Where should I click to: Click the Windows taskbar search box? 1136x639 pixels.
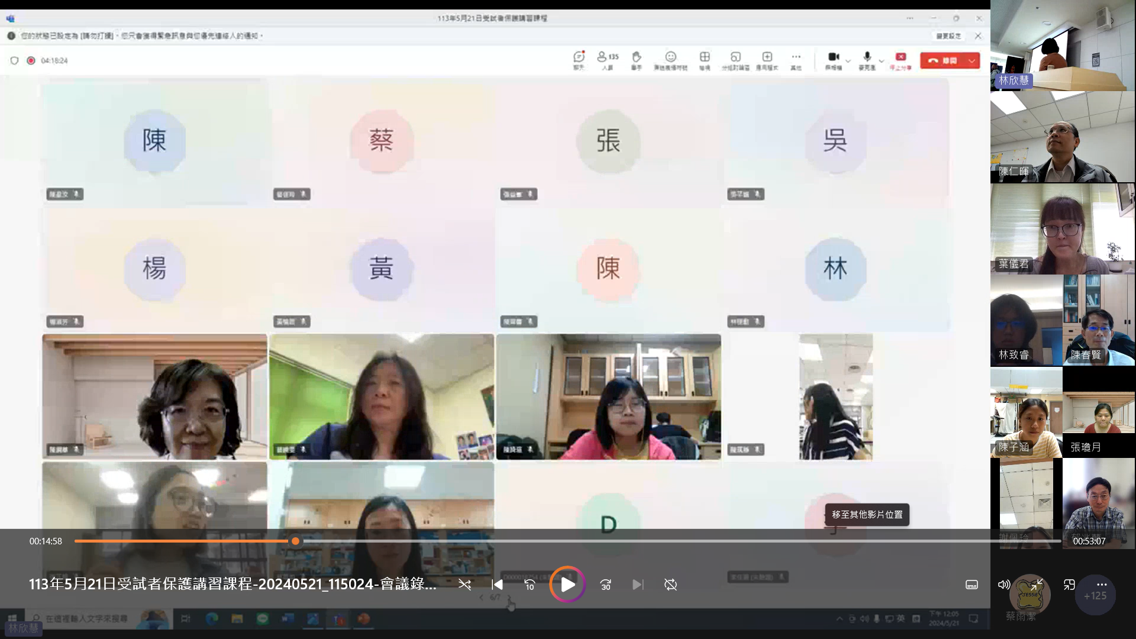click(x=98, y=619)
